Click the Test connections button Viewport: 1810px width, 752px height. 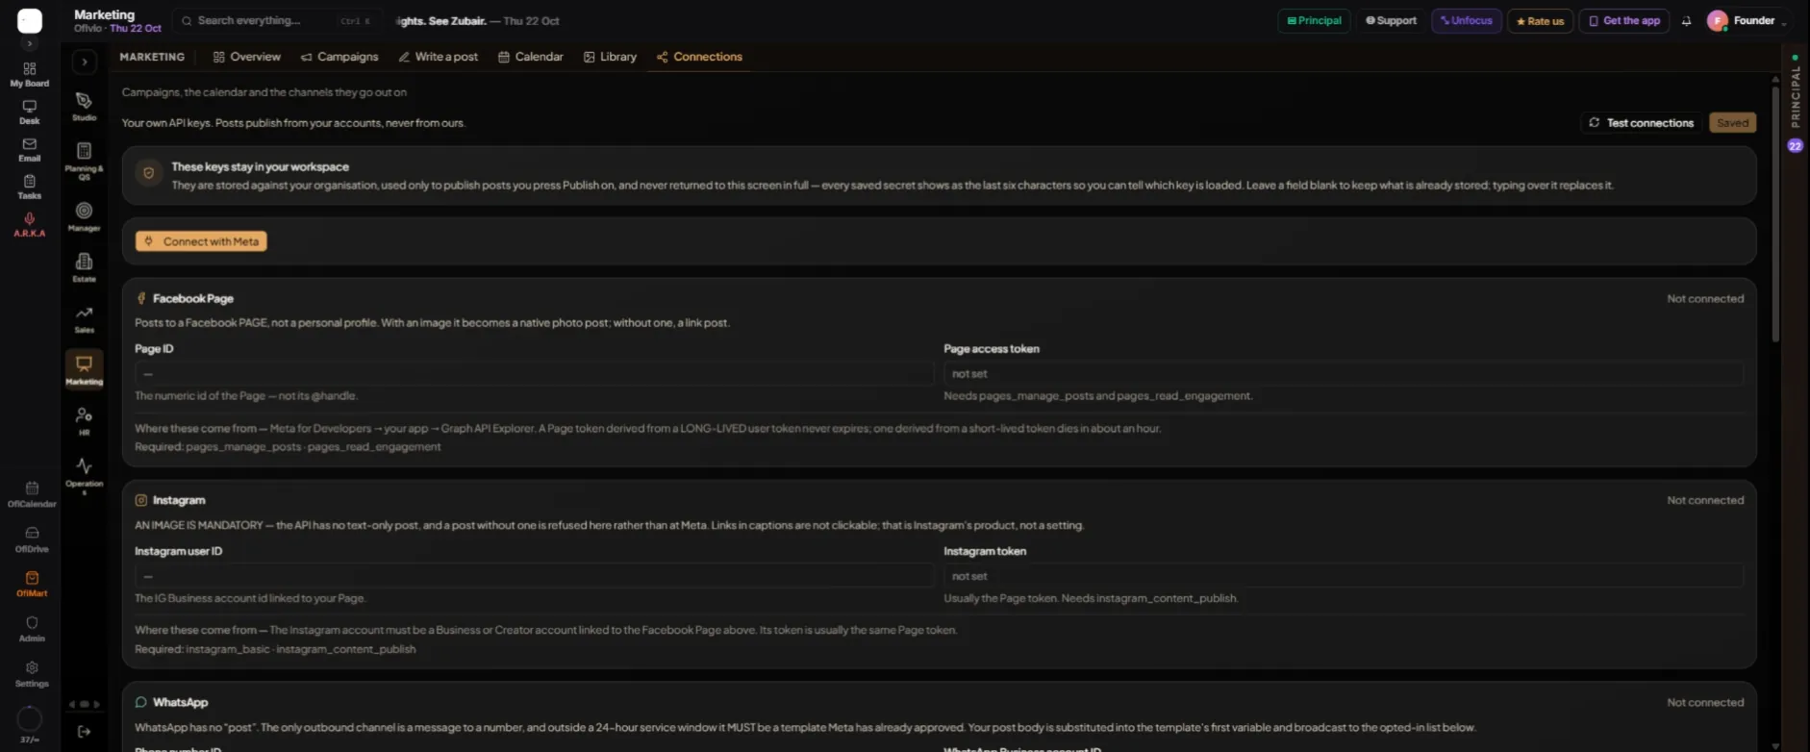pyautogui.click(x=1641, y=123)
